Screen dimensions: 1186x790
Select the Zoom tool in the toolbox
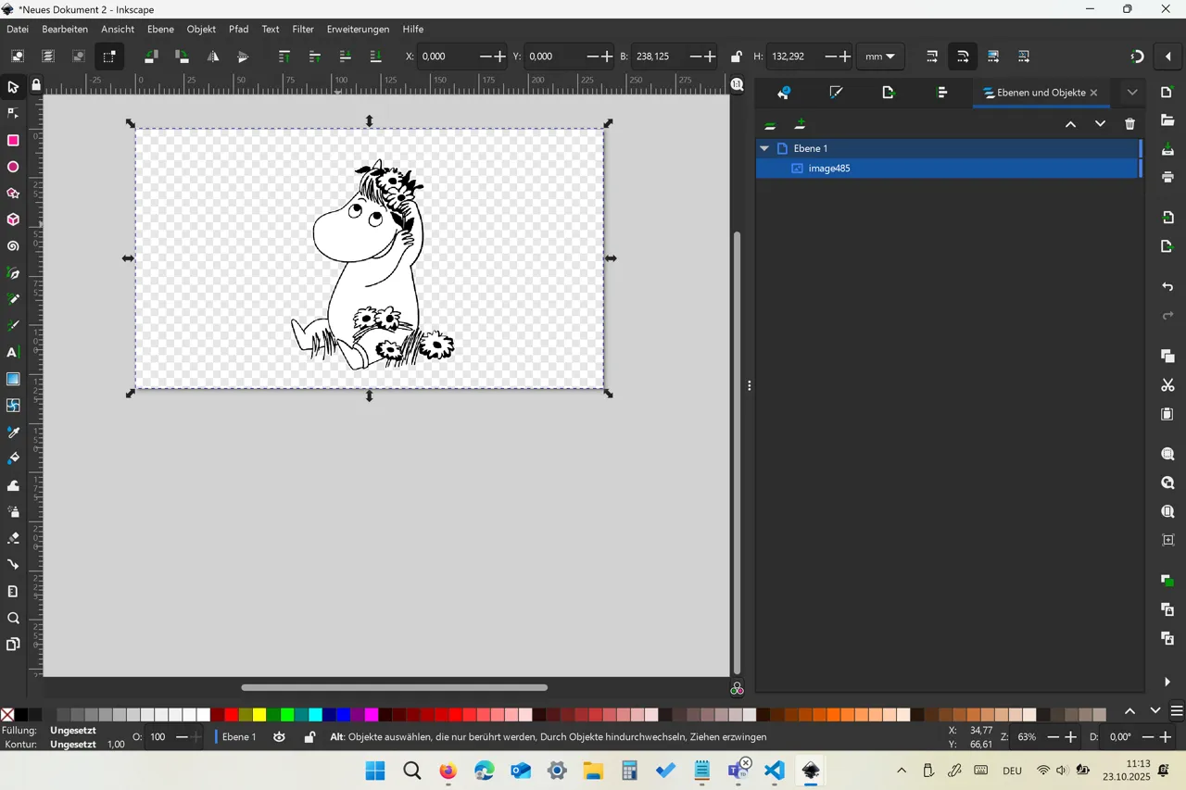tap(13, 618)
